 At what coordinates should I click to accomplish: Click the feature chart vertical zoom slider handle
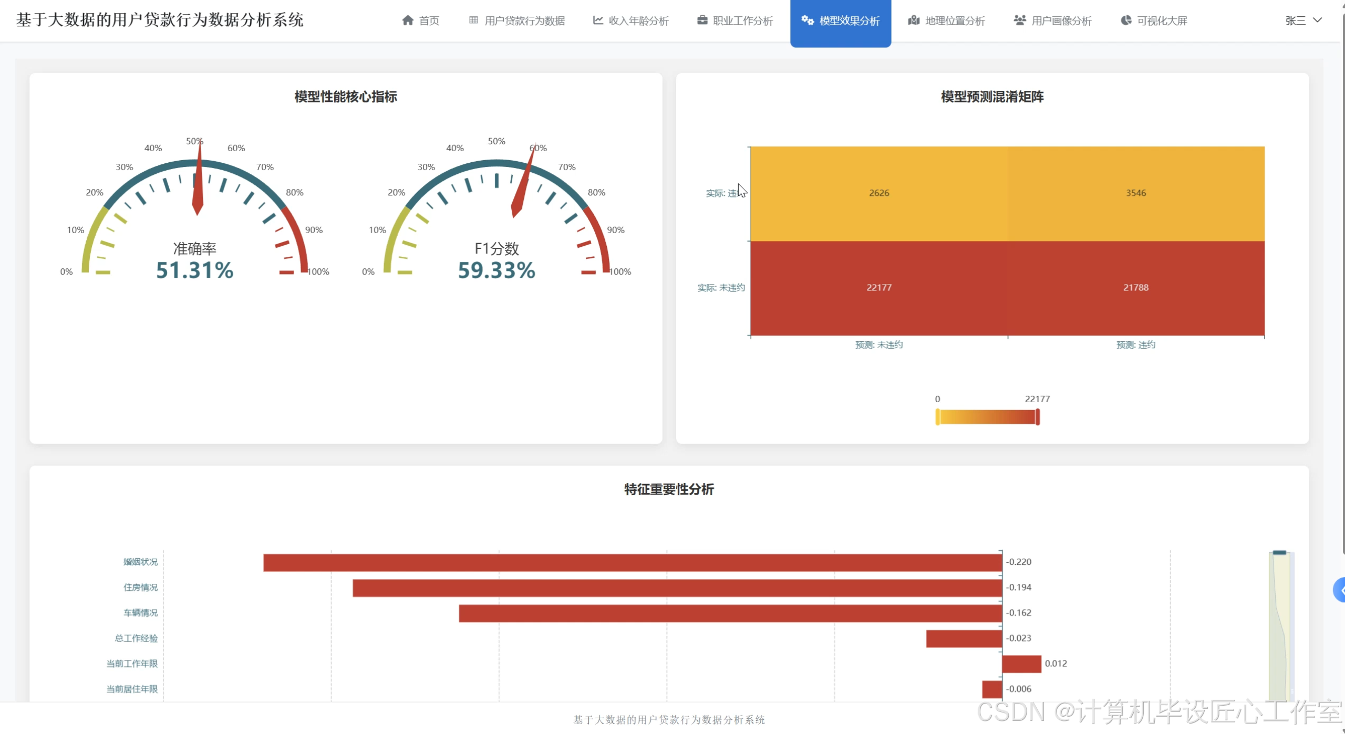point(1279,552)
